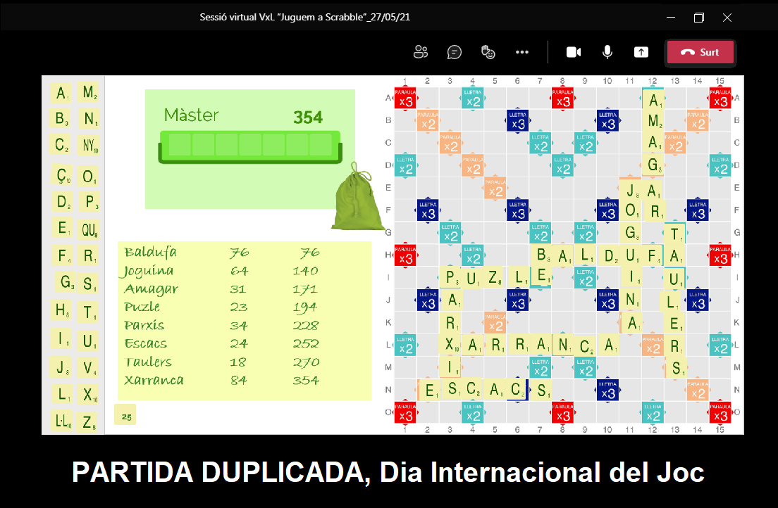
Task: Restore down the meeting window
Action: click(x=698, y=17)
